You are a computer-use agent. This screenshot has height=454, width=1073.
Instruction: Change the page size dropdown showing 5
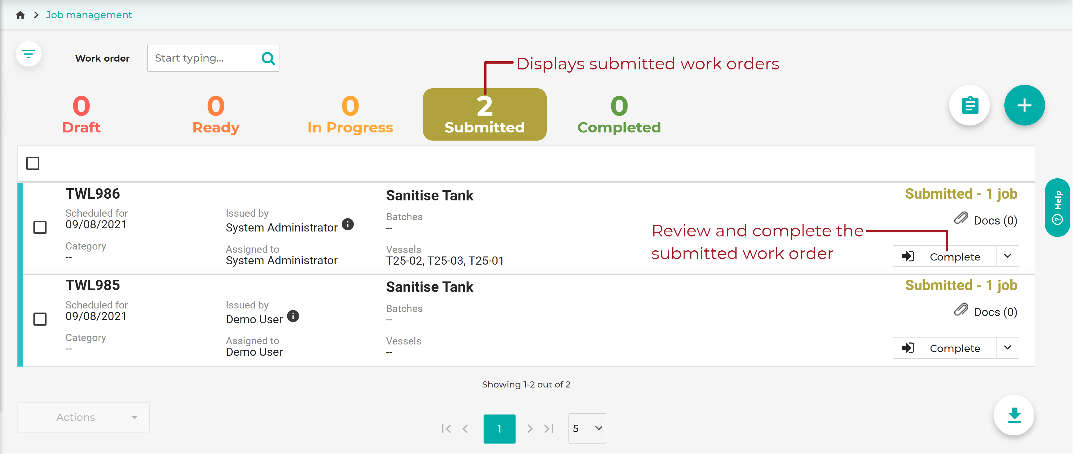[587, 428]
